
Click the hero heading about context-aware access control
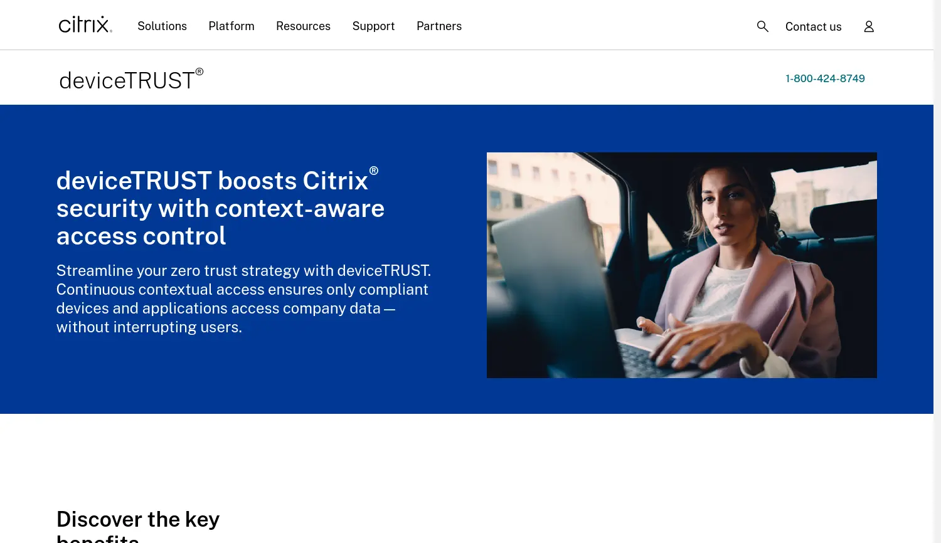220,208
